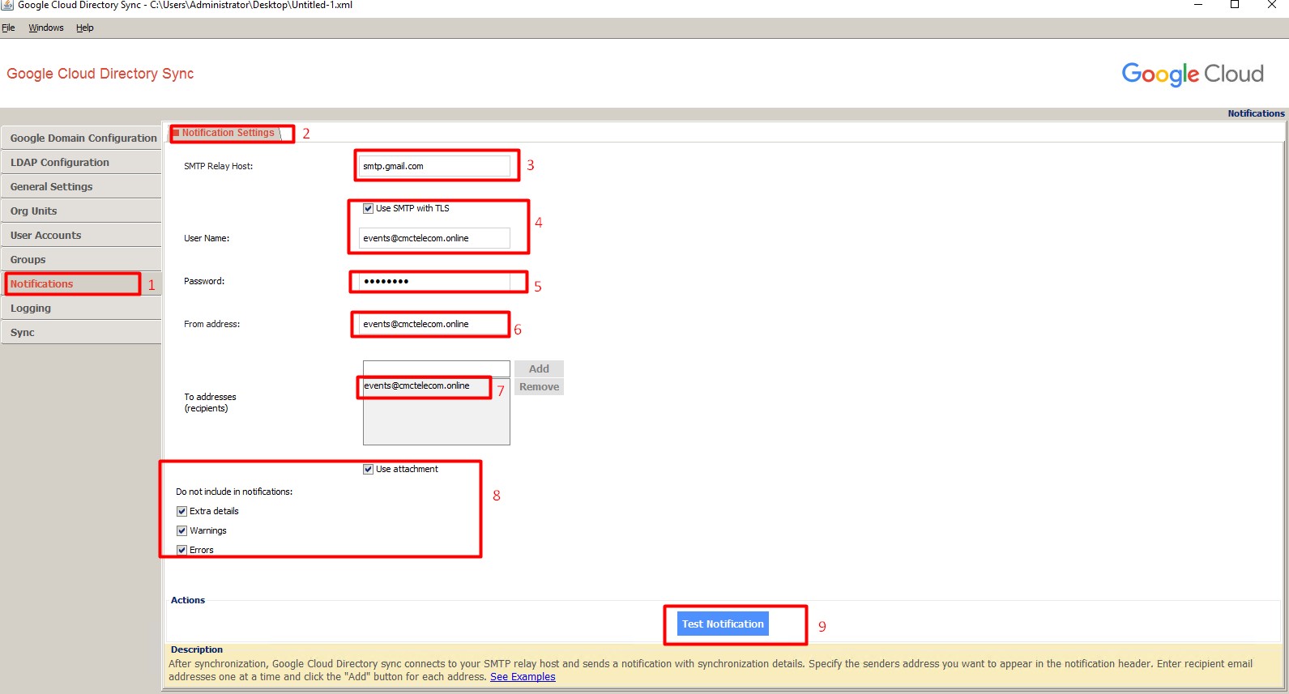Toggle Warnings checkbox

click(x=181, y=530)
